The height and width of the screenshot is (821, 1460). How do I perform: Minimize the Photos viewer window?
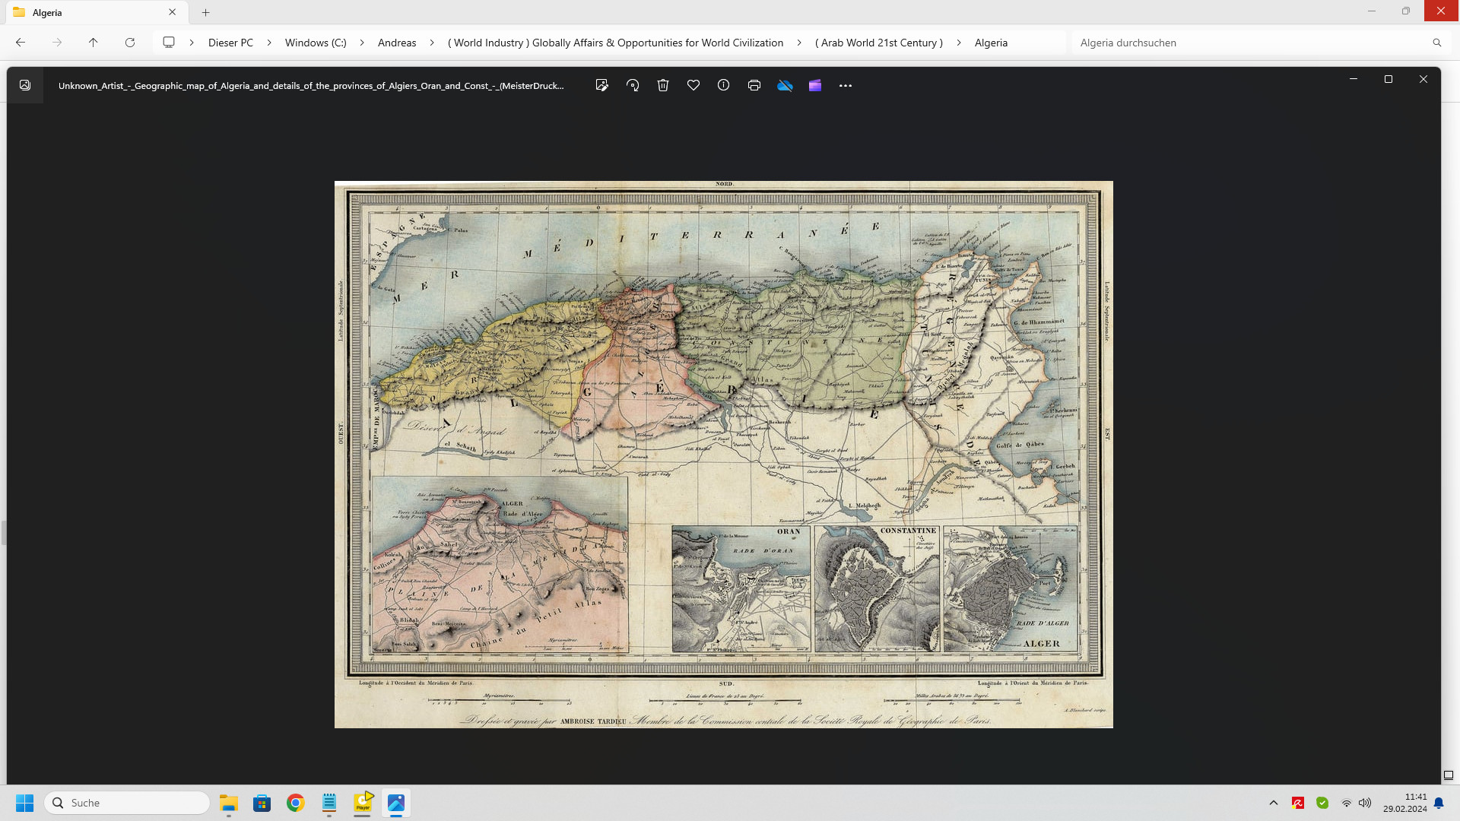click(x=1354, y=79)
